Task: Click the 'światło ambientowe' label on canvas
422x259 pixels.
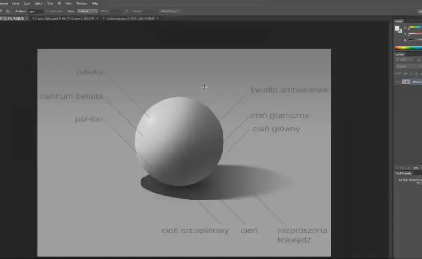Action: (289, 90)
